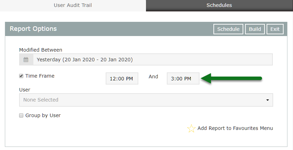Click the Modified Between field label
This screenshot has width=293, height=150.
41,50
